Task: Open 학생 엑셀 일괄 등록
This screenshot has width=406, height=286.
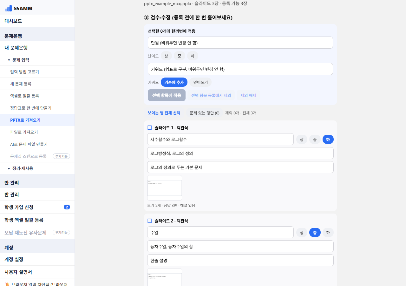Action: click(37, 220)
